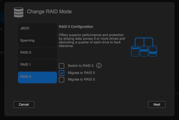Proceed with the Next button
Image resolution: width=179 pixels, height=120 pixels.
pyautogui.click(x=157, y=104)
